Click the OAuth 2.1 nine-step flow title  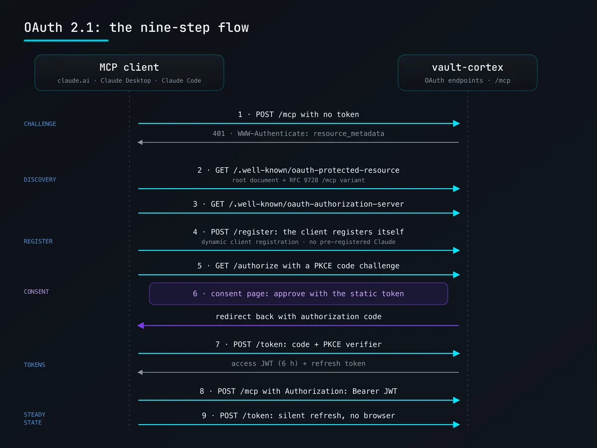136,27
